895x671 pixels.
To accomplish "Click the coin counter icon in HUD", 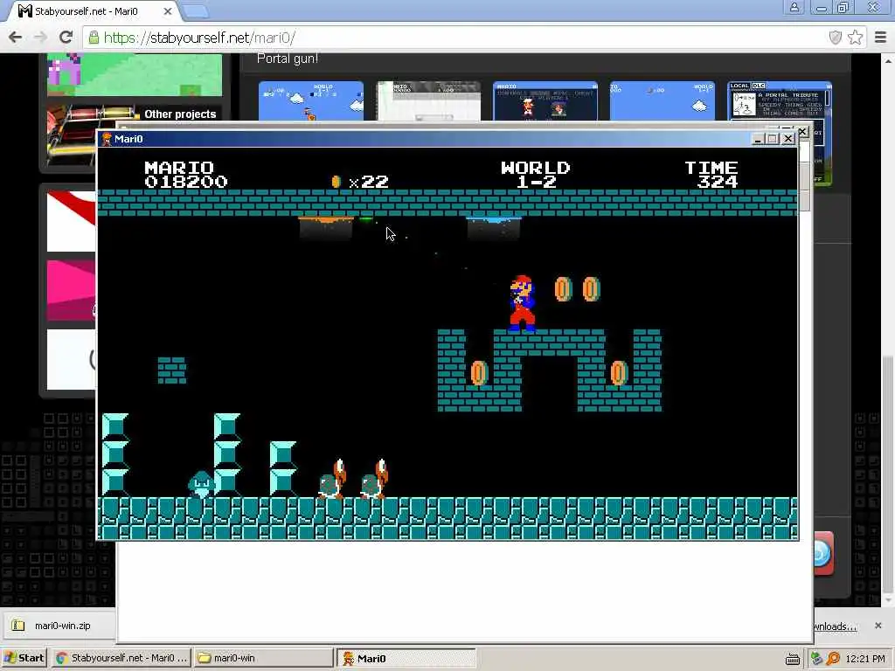I will (x=336, y=182).
